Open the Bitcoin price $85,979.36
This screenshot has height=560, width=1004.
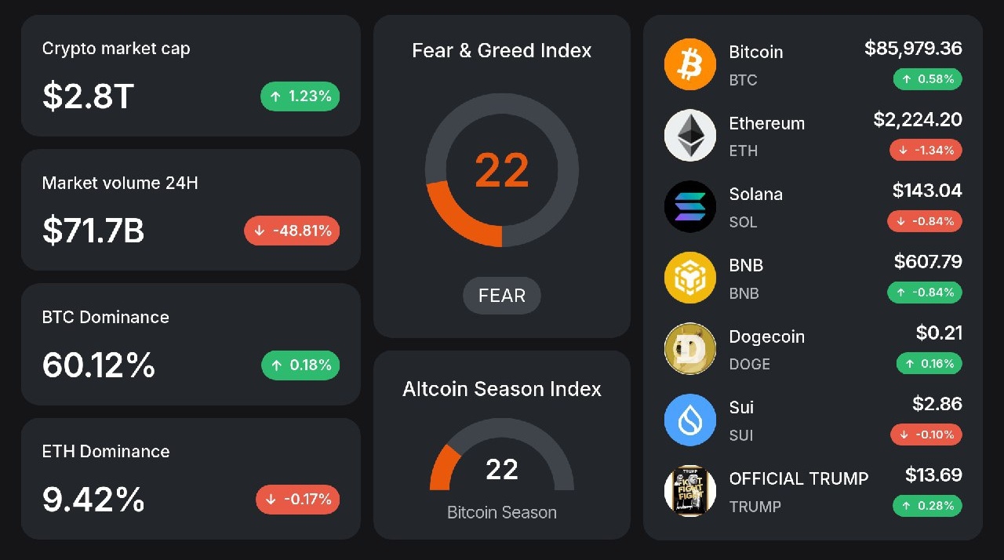913,49
